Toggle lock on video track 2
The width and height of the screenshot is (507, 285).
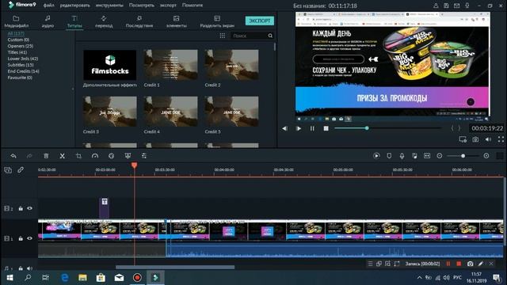point(21,208)
